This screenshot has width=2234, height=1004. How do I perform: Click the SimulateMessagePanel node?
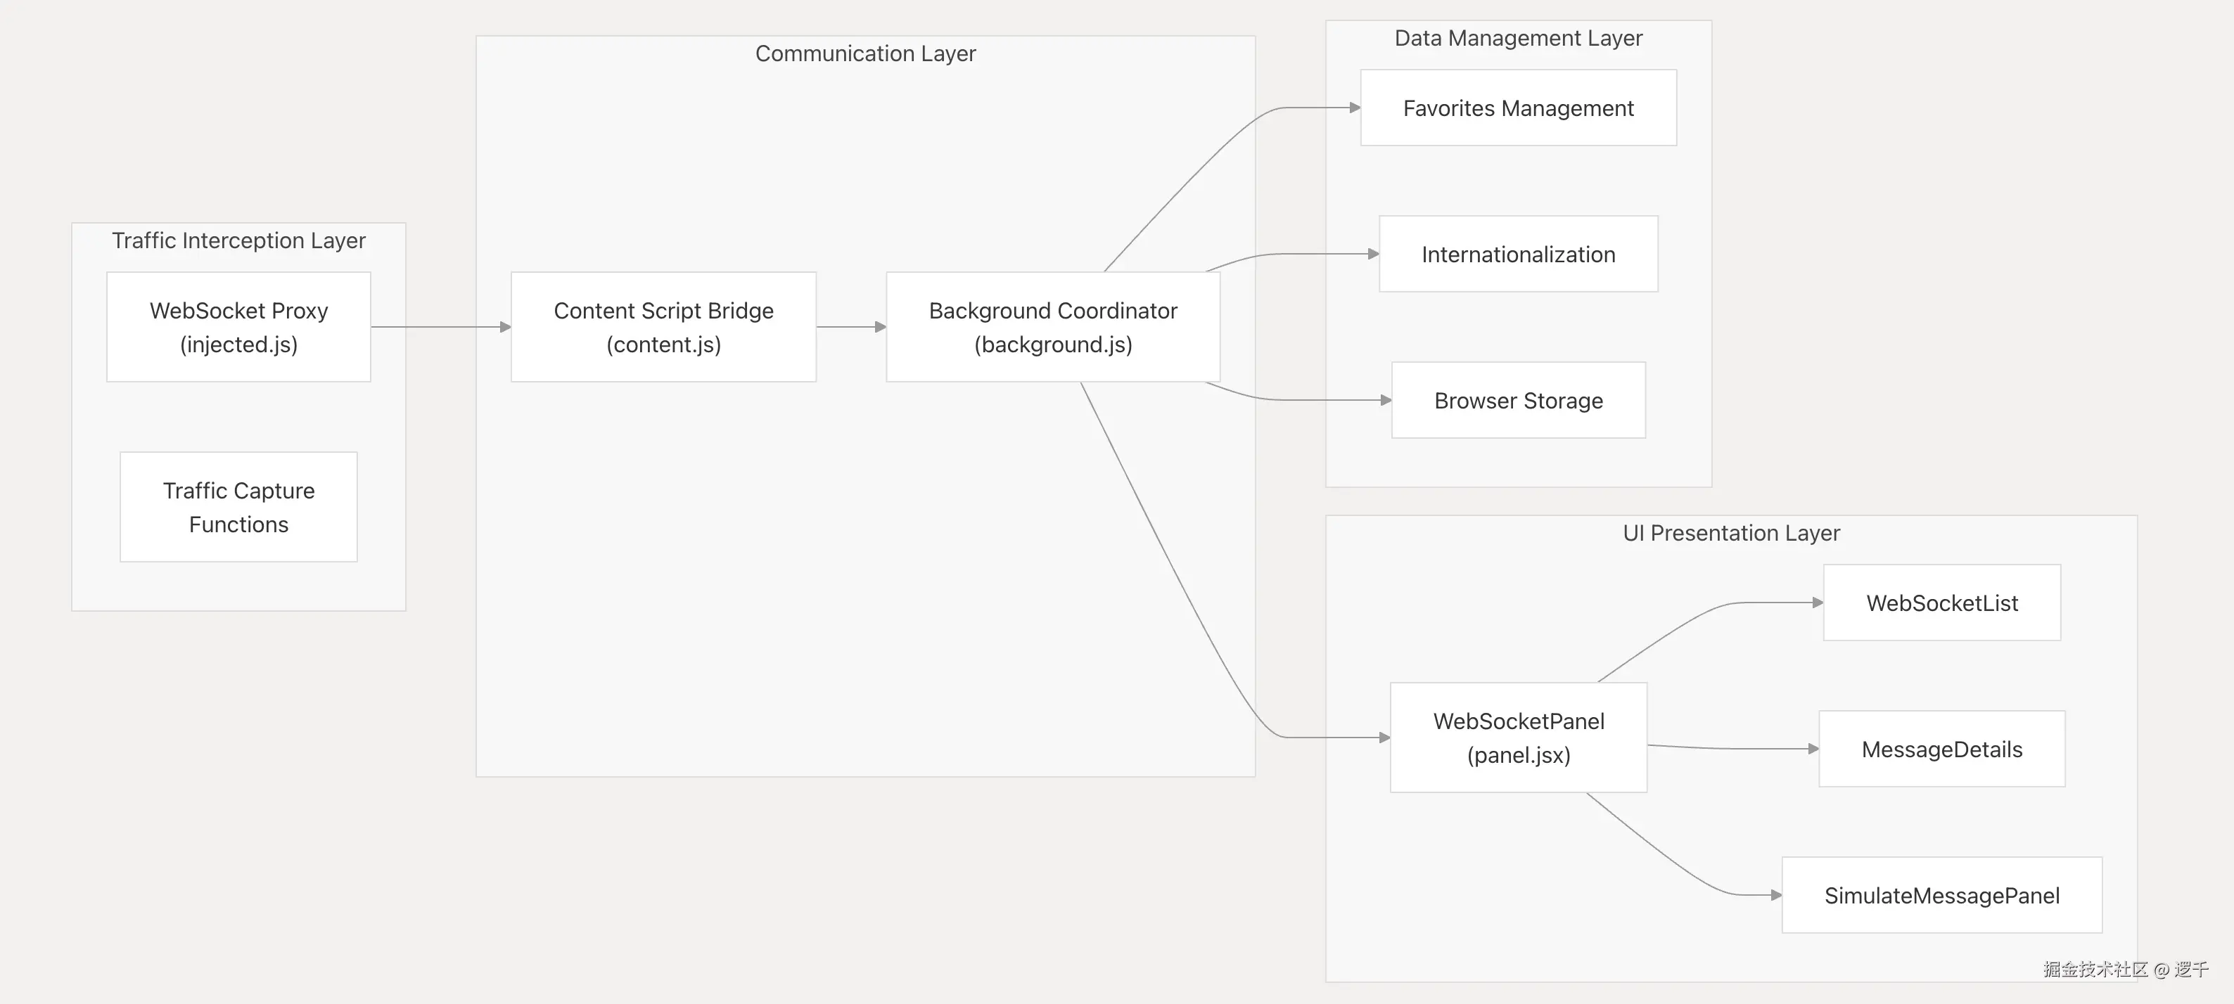(x=1942, y=896)
